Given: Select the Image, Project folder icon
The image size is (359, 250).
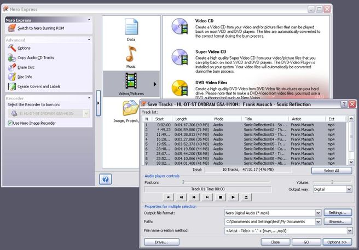Looking at the screenshot, I should tap(130, 108).
